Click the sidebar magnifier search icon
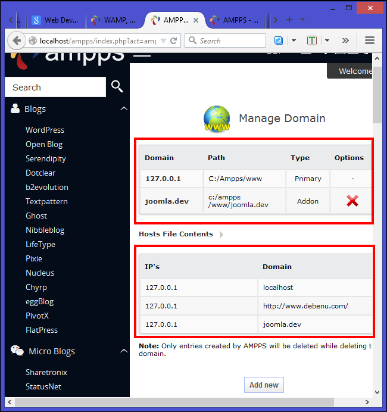 point(117,86)
